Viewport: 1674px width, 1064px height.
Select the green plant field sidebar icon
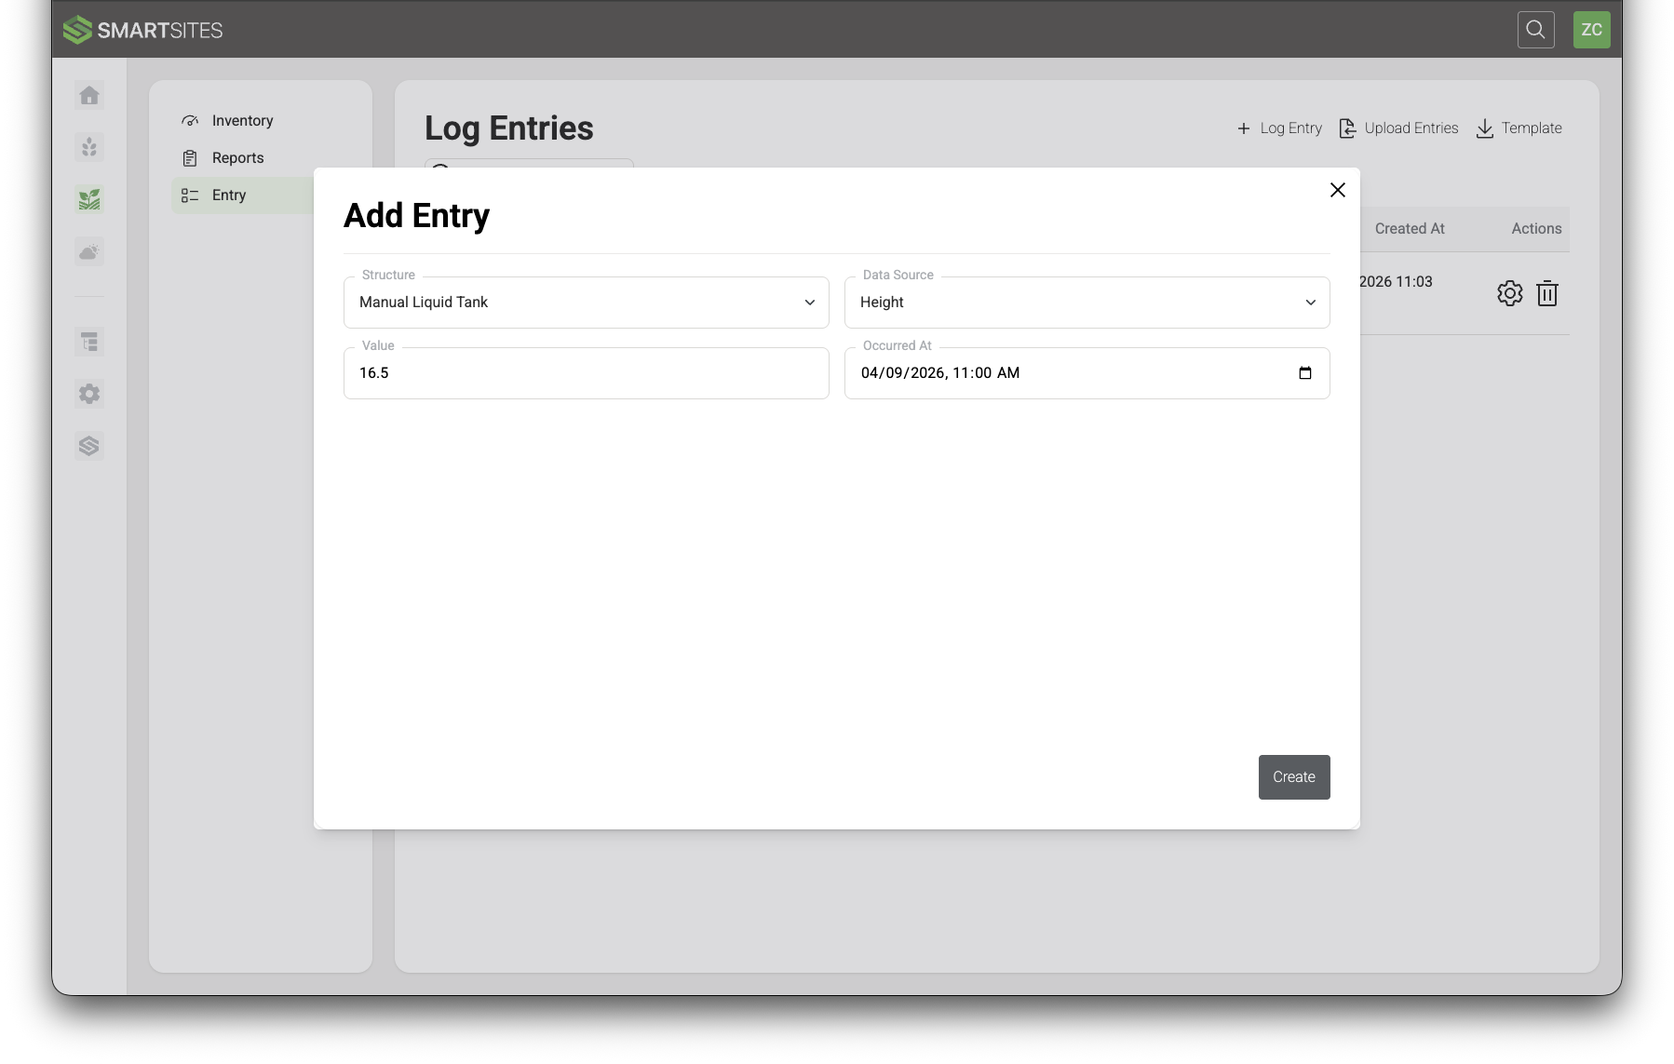click(x=89, y=199)
